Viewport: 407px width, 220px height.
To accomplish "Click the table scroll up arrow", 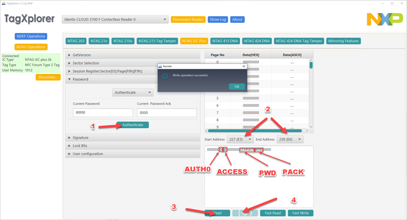I will tap(311, 60).
